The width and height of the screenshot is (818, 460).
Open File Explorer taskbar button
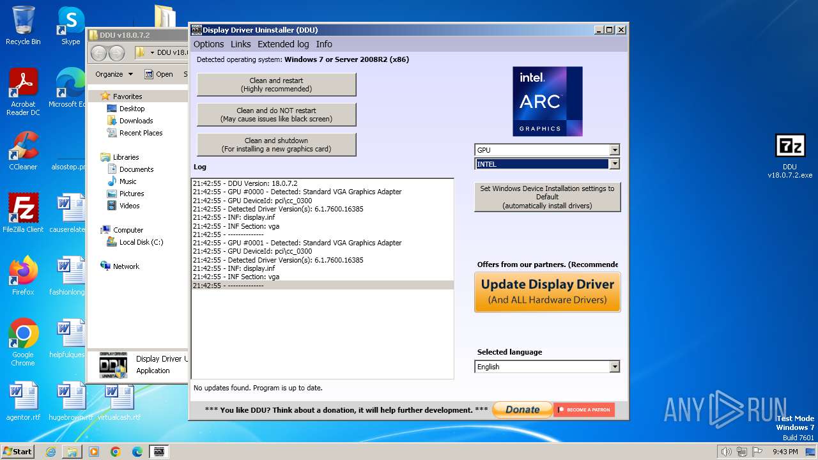pos(72,452)
